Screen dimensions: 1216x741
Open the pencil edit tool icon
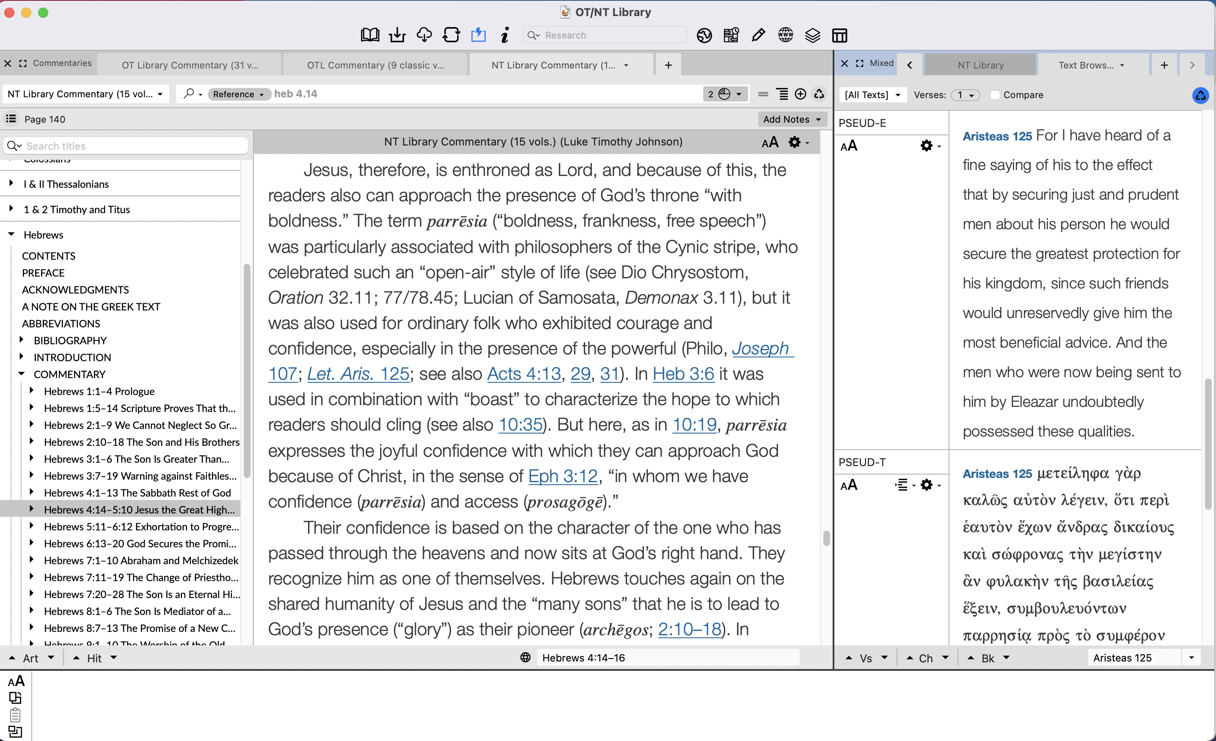click(x=758, y=35)
